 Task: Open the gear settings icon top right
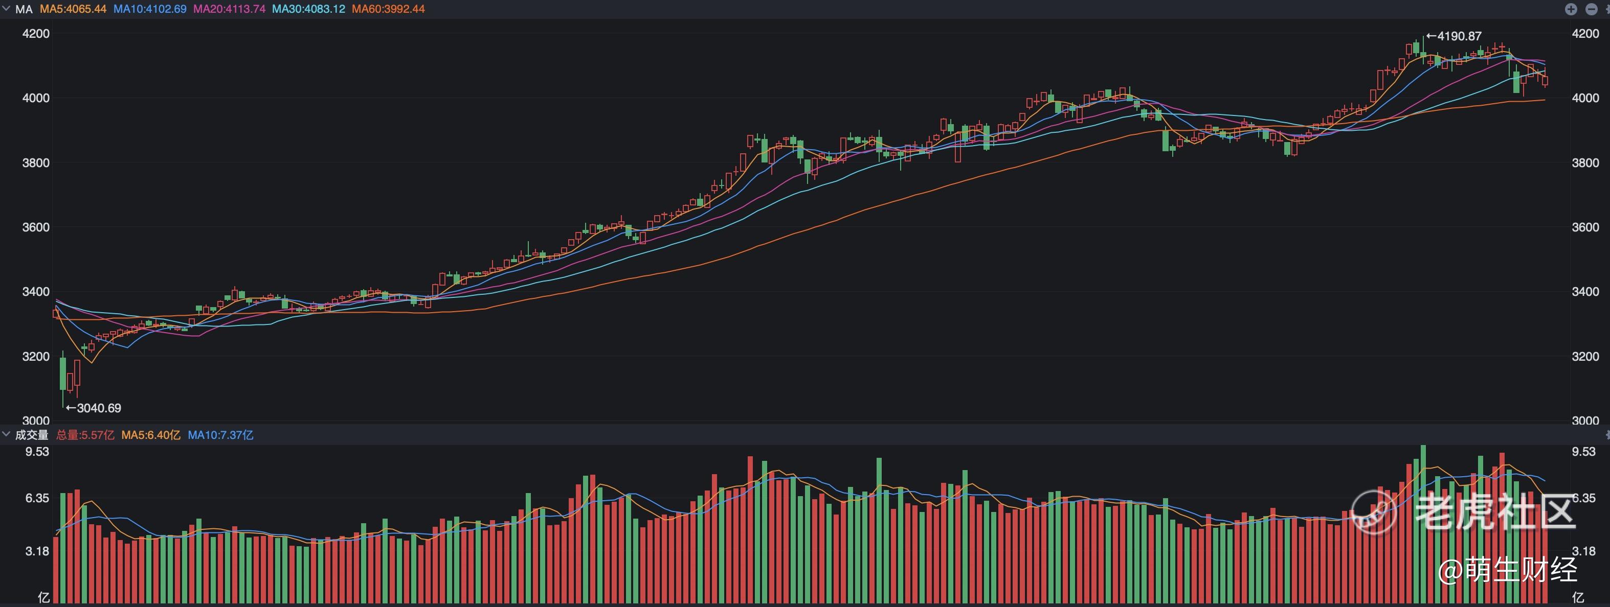[x=1607, y=9]
